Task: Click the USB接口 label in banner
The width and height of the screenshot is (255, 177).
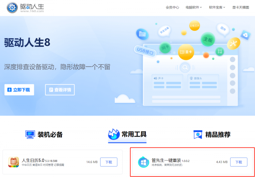Action: pyautogui.click(x=145, y=51)
